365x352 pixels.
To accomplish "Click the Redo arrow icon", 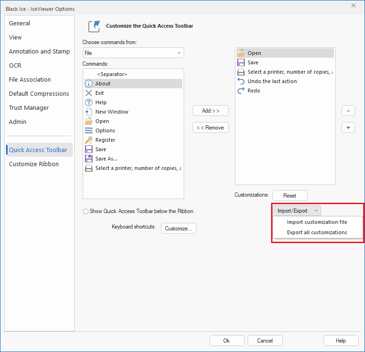I will tap(241, 91).
